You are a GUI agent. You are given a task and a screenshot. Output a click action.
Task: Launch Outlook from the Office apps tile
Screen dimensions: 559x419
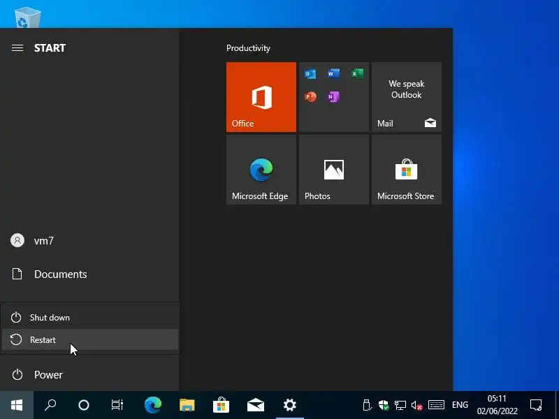(310, 74)
